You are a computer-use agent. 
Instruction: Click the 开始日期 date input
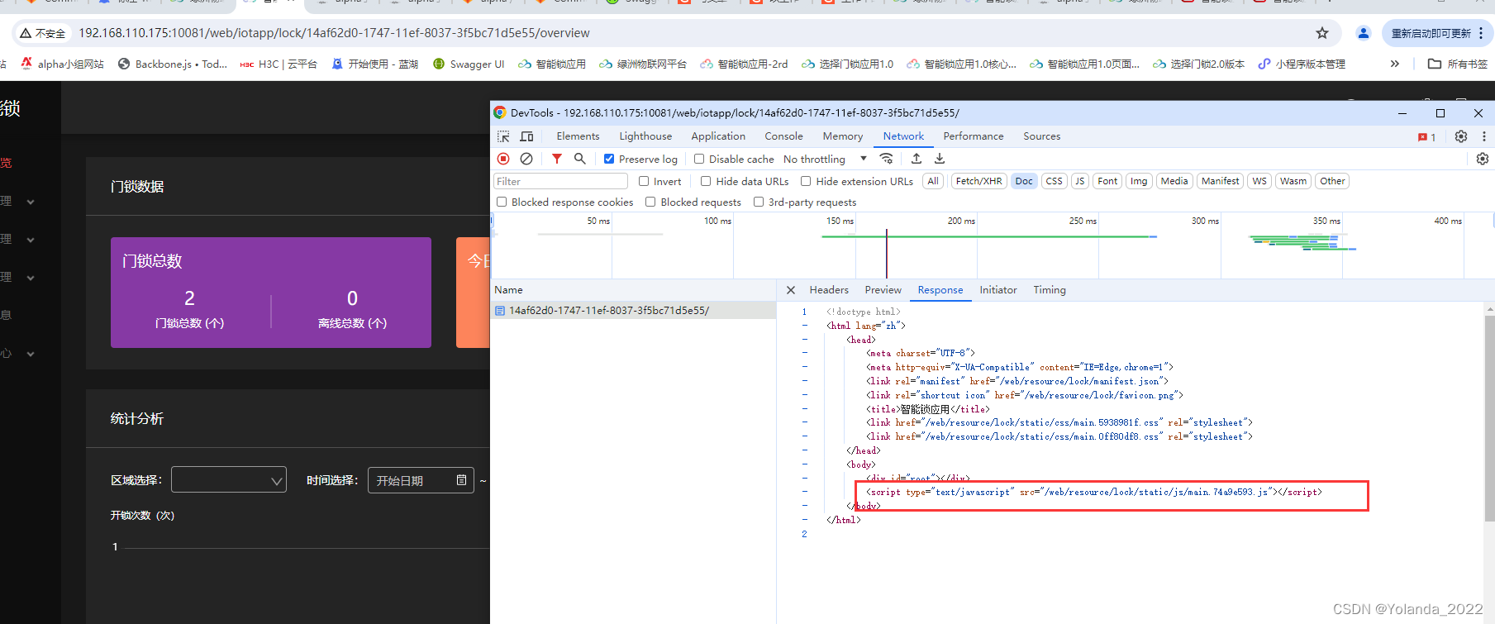point(421,480)
